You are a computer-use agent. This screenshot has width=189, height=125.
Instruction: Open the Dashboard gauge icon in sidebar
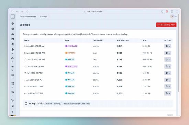(13, 23)
